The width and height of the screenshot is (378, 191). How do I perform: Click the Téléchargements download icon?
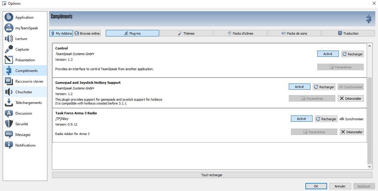(x=9, y=102)
